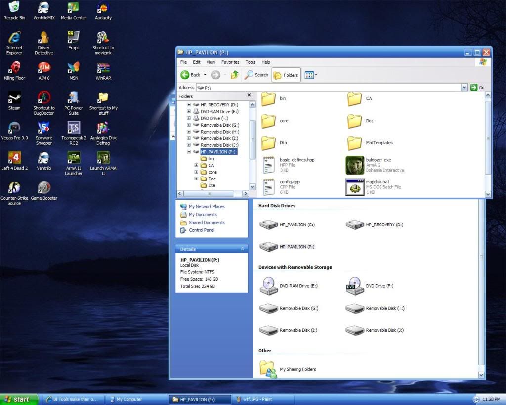Switch to wtf.JPG - Paint taskbar button

tap(263, 399)
